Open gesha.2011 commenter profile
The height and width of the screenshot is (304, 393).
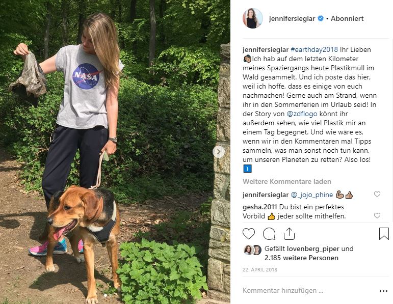[259, 207]
